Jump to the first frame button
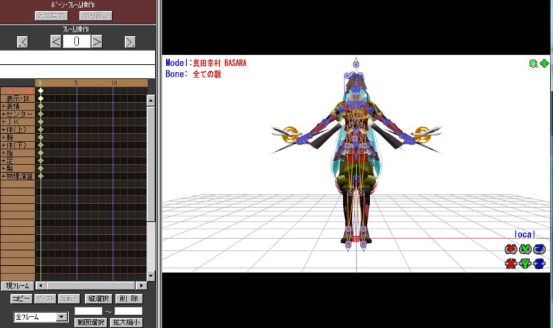553x328 pixels. [23, 42]
